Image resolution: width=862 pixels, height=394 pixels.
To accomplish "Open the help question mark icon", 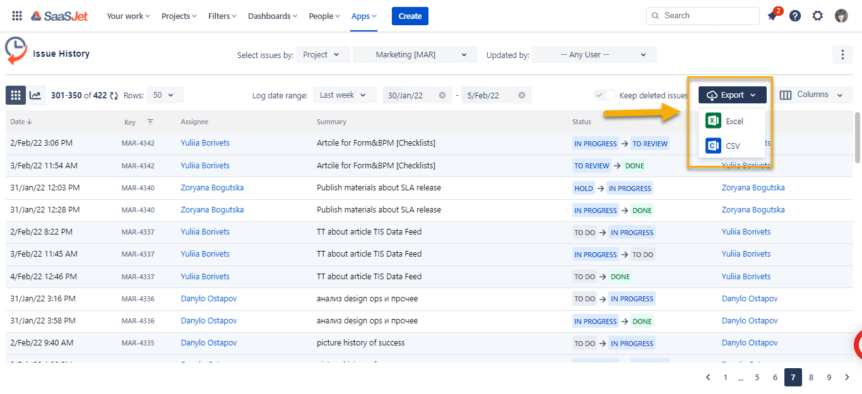I will pyautogui.click(x=795, y=16).
